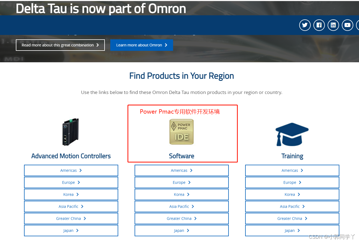The width and height of the screenshot is (359, 242).
Task: Open Americas under Advanced Motion Controllers
Action: point(71,170)
